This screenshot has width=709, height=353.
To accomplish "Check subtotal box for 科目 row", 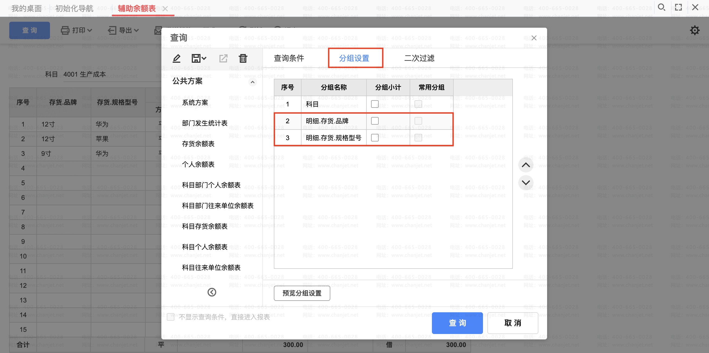I will (x=375, y=104).
